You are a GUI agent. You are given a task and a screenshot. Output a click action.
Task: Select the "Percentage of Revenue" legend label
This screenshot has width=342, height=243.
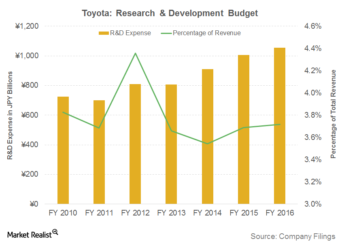click(207, 33)
